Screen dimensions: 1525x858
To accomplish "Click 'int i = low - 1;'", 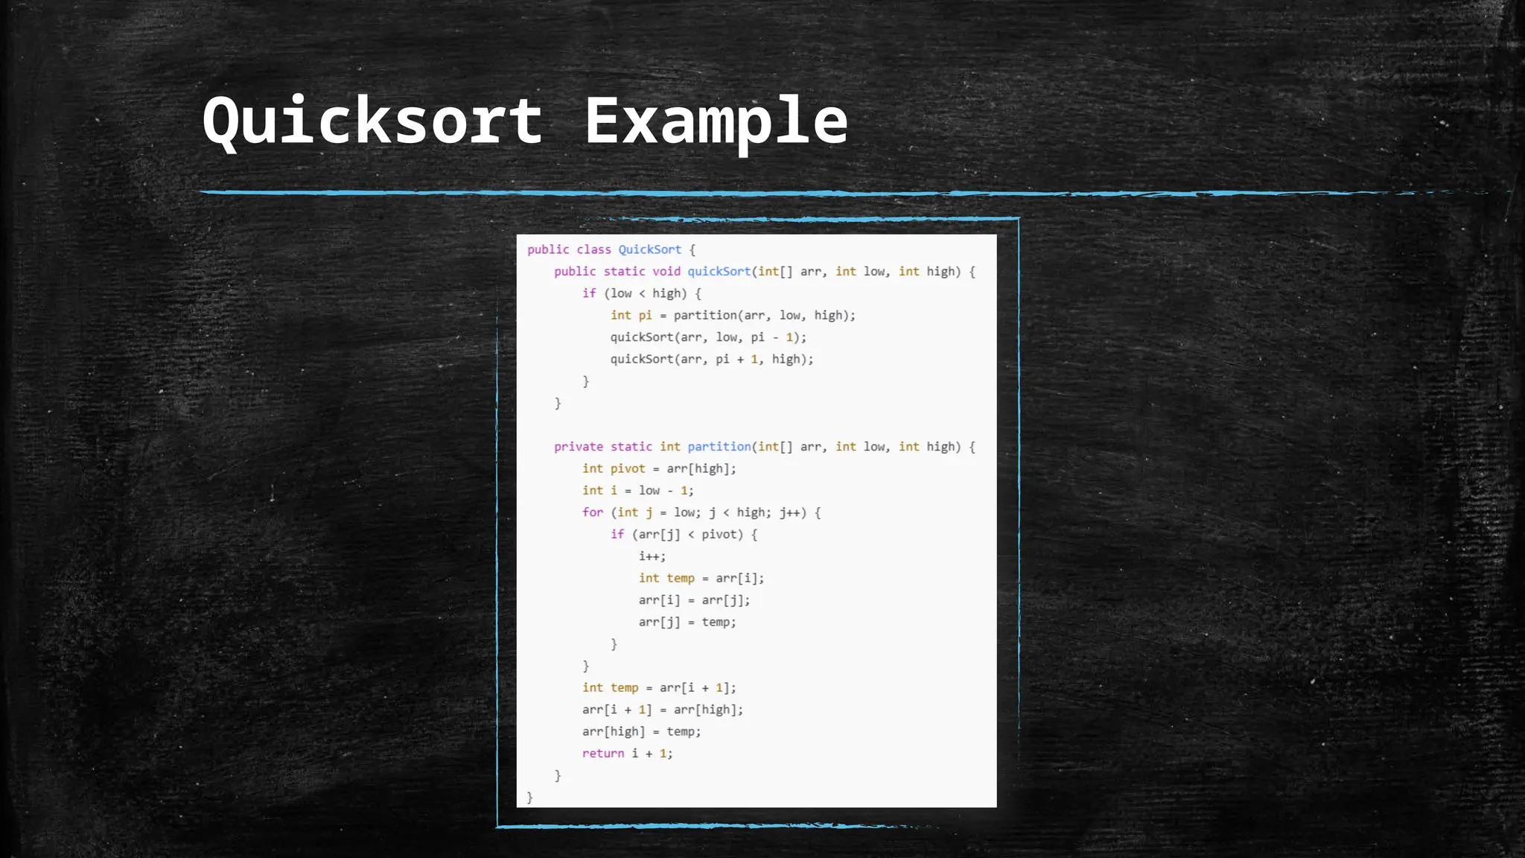I will pyautogui.click(x=638, y=490).
